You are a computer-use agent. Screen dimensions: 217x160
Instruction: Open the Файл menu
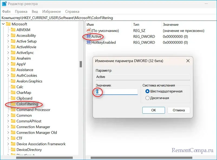6,11
